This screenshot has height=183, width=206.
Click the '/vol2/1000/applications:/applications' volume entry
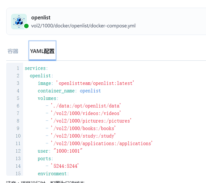[x=102, y=143]
